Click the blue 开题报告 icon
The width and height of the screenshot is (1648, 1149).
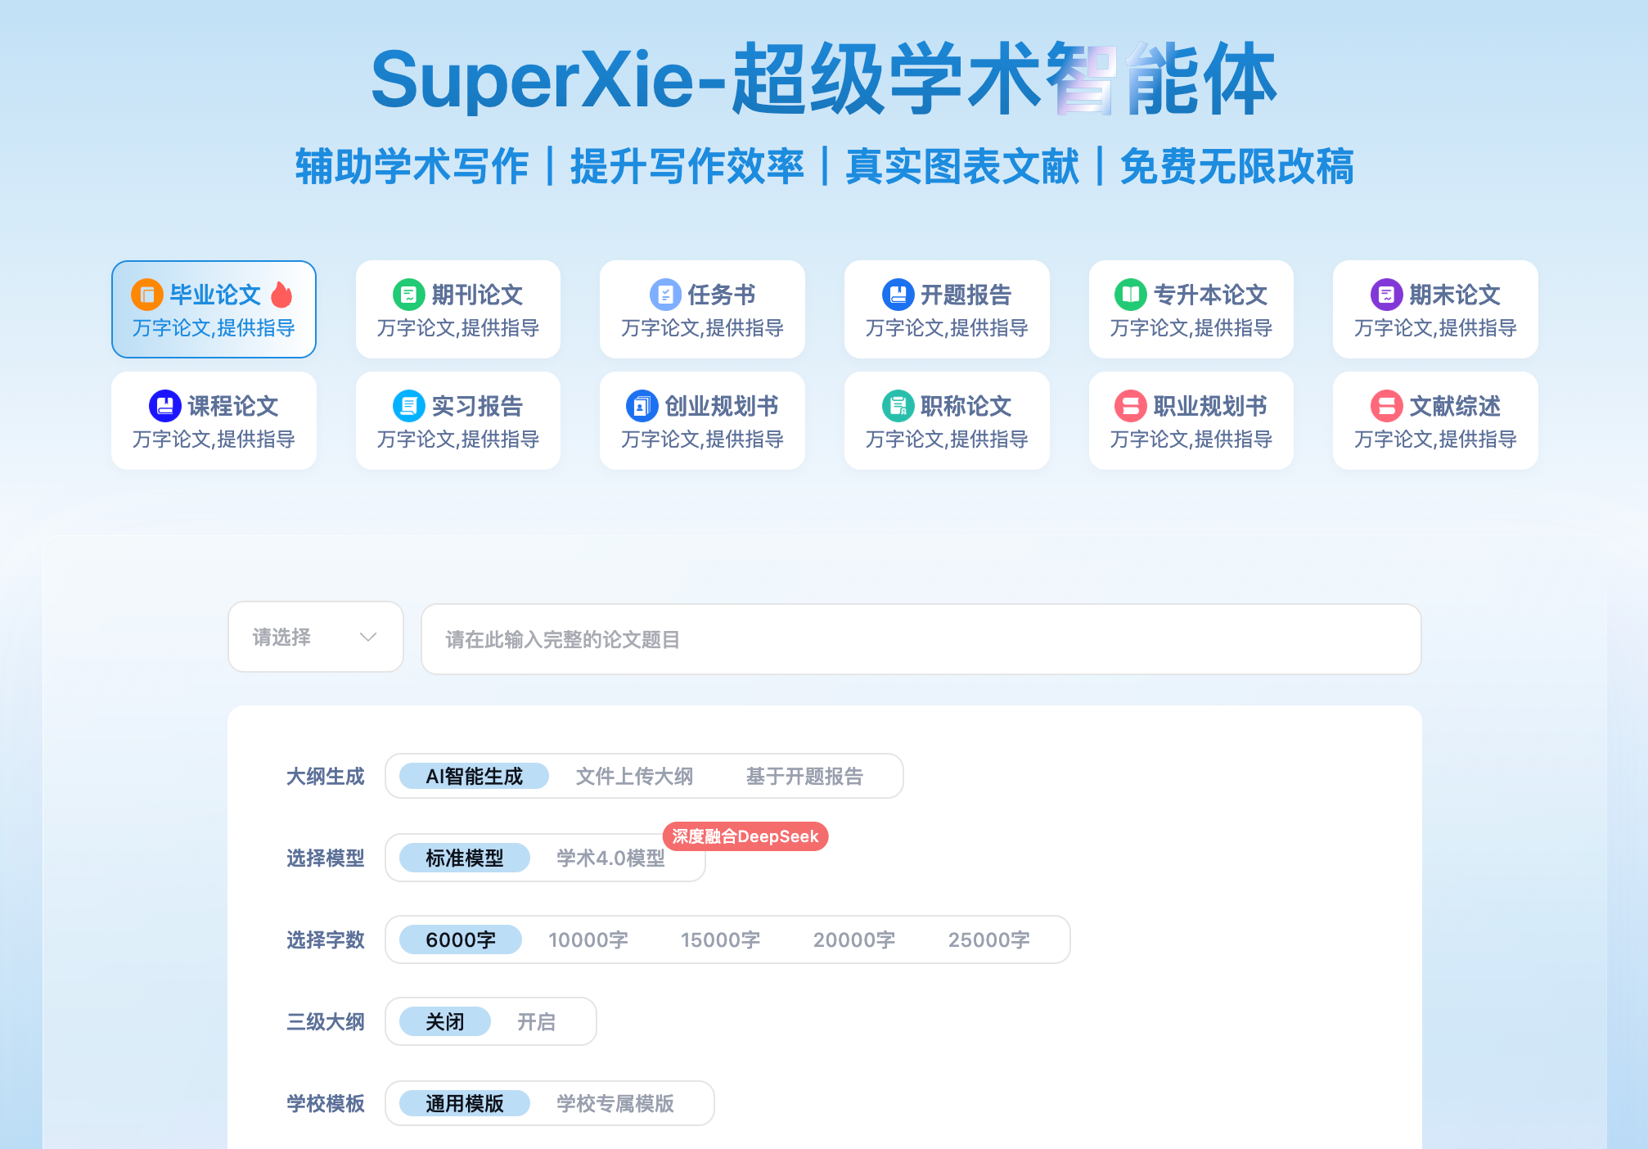coord(898,295)
